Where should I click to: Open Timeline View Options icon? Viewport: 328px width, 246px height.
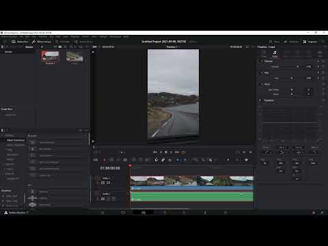click(x=96, y=160)
